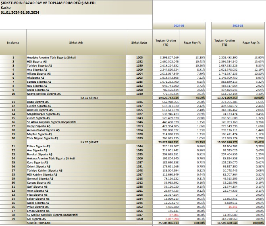
Task: Select the red 16.241 value cell
Action: point(224,207)
